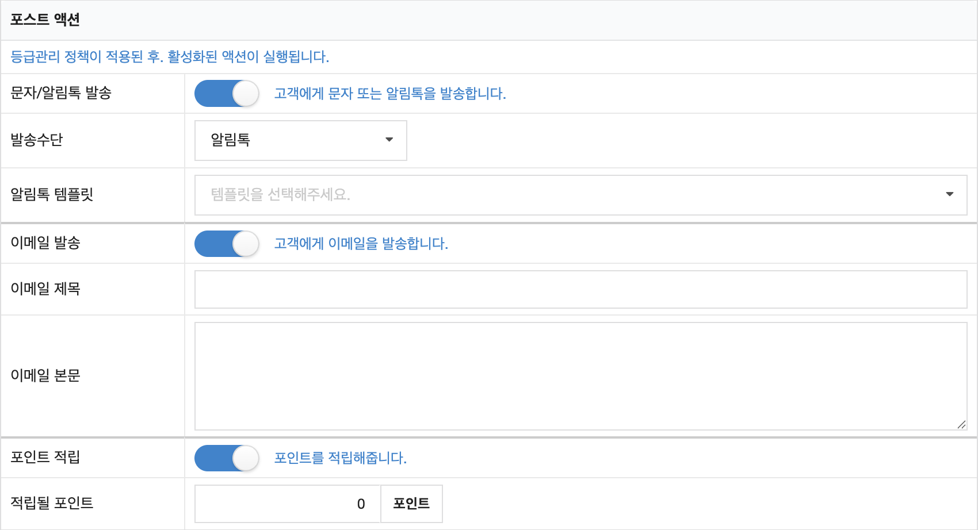Toggle the 문자/알림톡 발송 switch
Viewport: 978px width, 530px height.
tap(227, 94)
